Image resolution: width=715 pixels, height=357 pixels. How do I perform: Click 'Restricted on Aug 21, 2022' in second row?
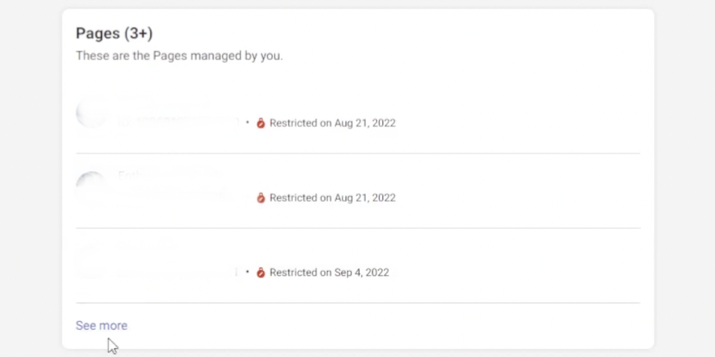coord(333,198)
